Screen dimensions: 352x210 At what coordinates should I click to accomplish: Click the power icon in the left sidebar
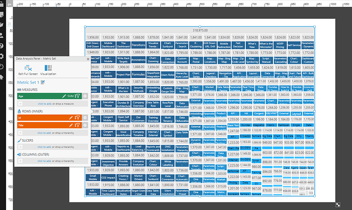coord(2,66)
